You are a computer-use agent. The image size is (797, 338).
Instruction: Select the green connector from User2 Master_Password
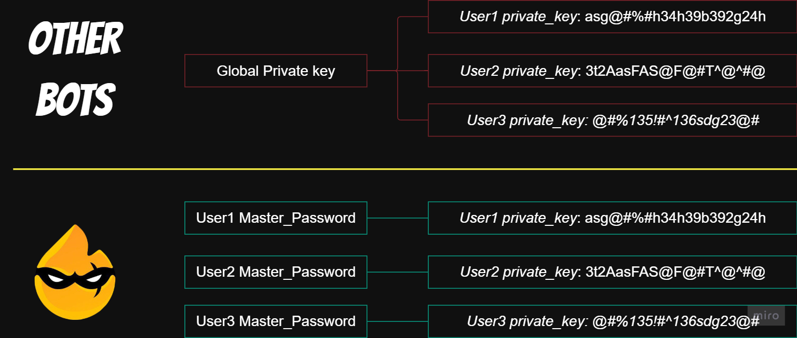(x=397, y=272)
